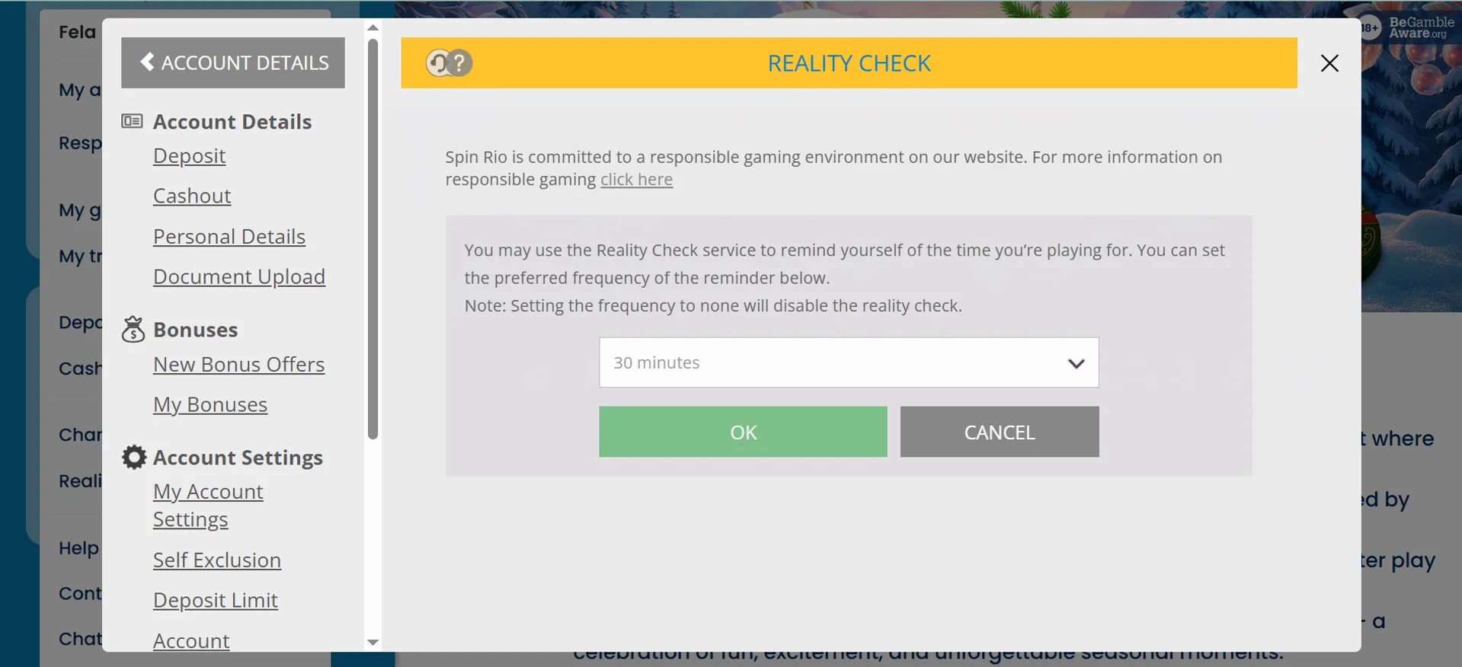Open Personal Details link
1462x667 pixels.
coord(229,237)
